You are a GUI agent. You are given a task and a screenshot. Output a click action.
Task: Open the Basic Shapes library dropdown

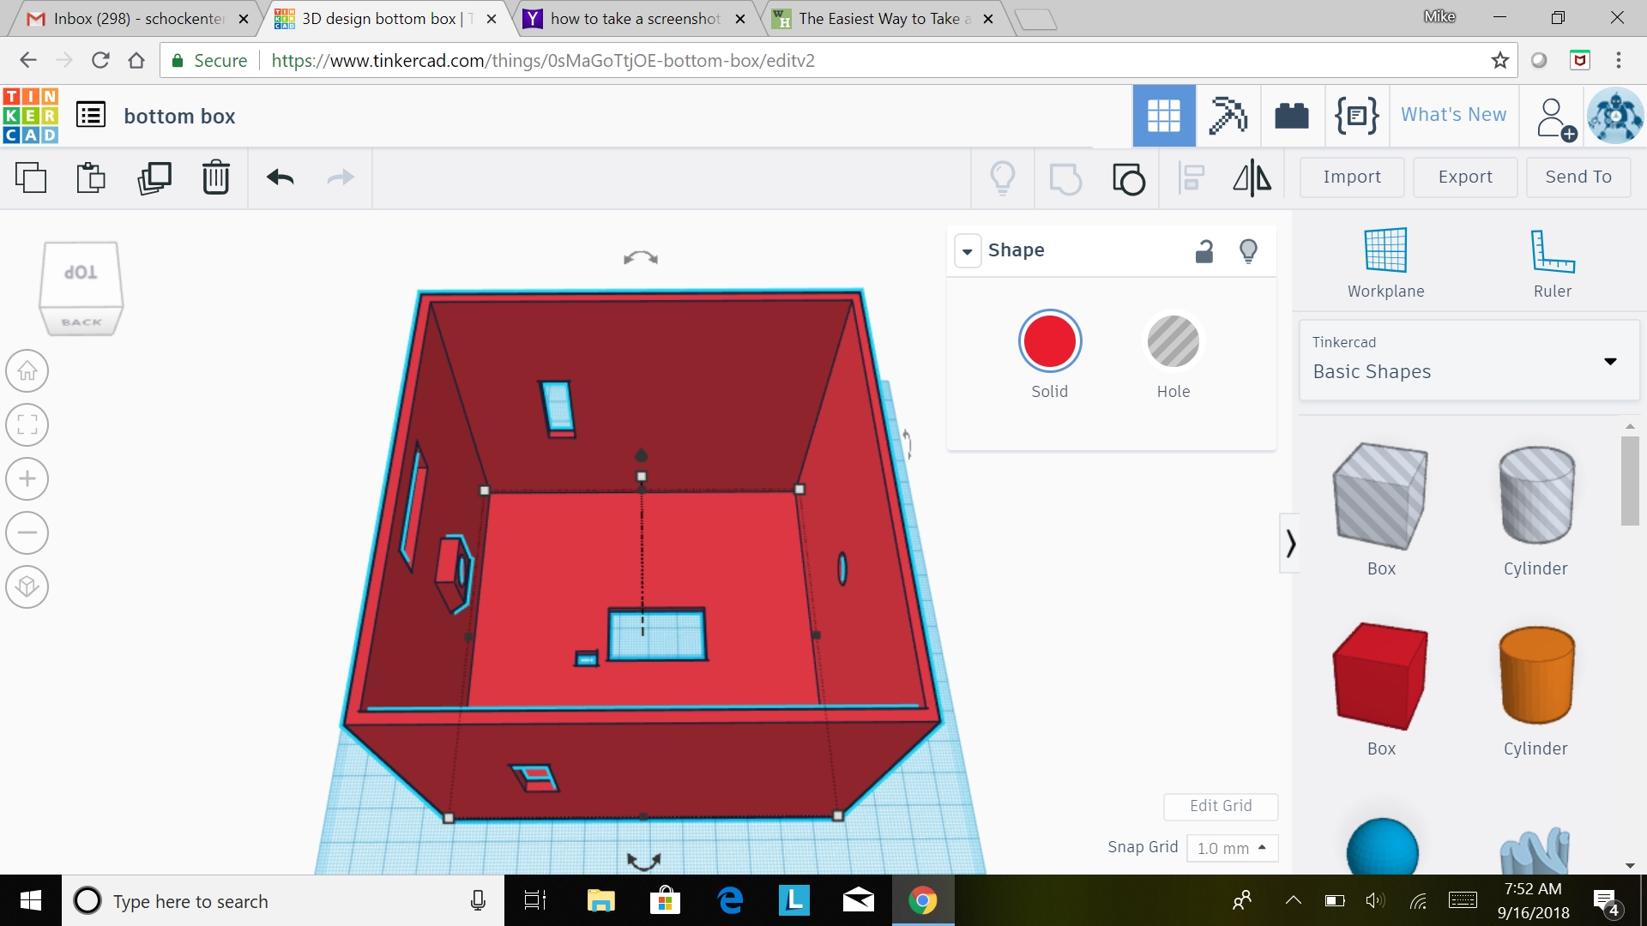[x=1469, y=360]
